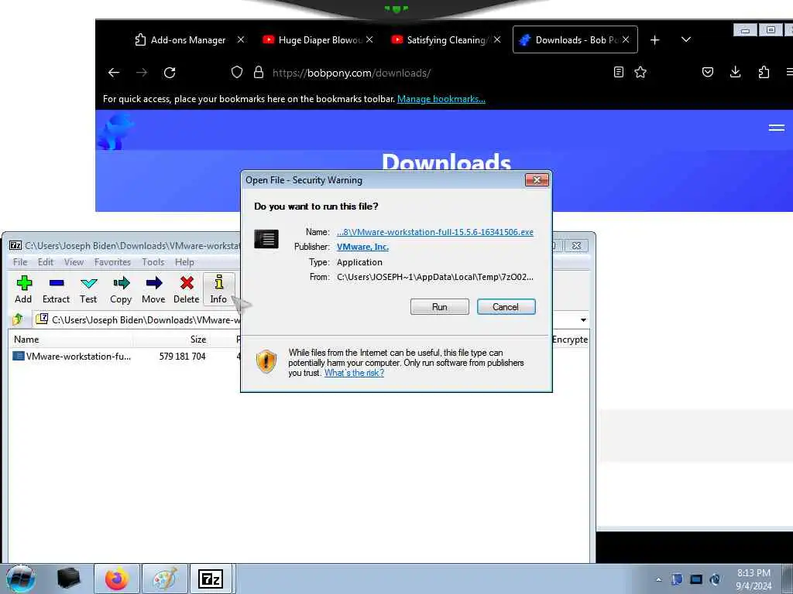Click the Delete tool in 7-Zip
Image resolution: width=793 pixels, height=594 pixels.
(x=187, y=289)
